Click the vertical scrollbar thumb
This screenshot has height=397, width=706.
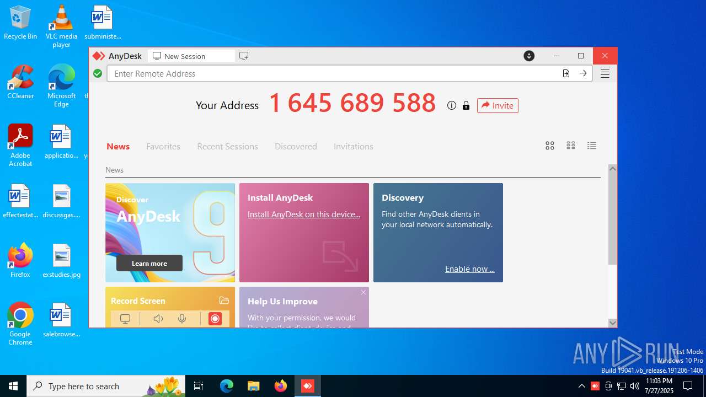(612, 219)
